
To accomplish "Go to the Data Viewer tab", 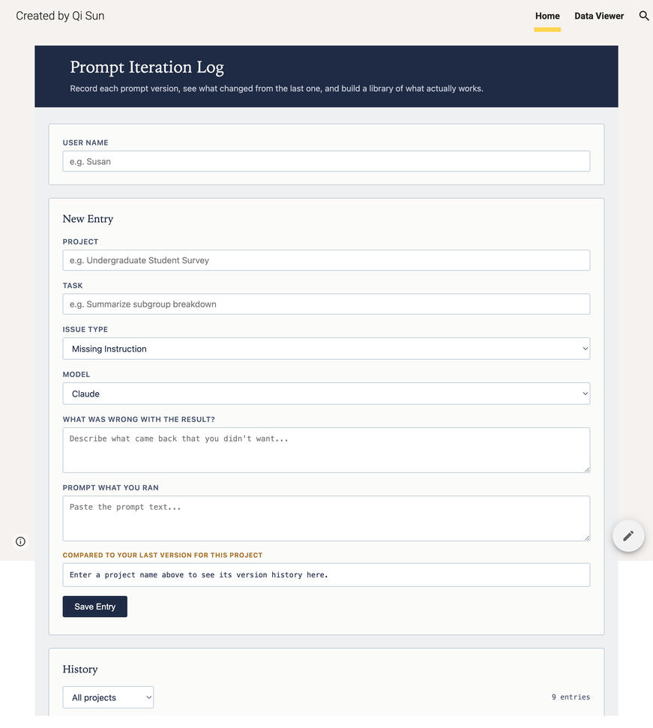I will coord(599,16).
